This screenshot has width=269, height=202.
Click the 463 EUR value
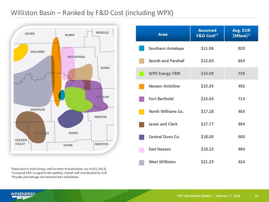[x=241, y=111]
